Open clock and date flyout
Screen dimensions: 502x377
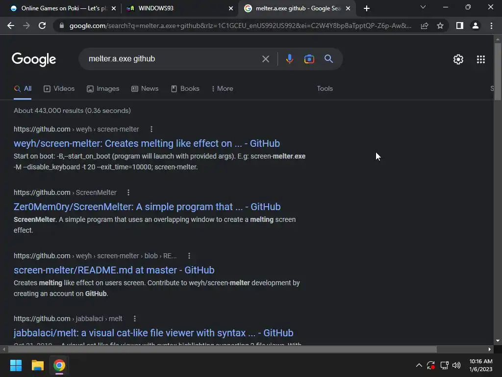click(x=481, y=365)
